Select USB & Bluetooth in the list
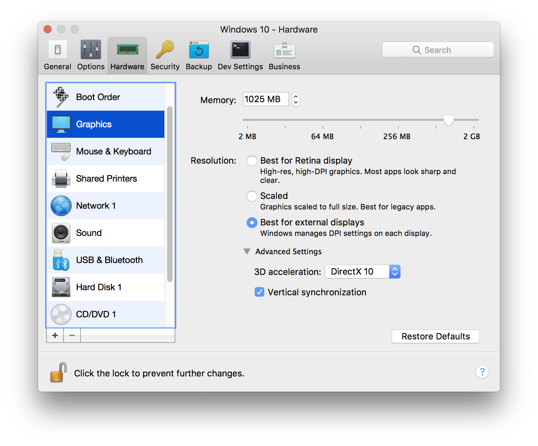 pyautogui.click(x=106, y=260)
